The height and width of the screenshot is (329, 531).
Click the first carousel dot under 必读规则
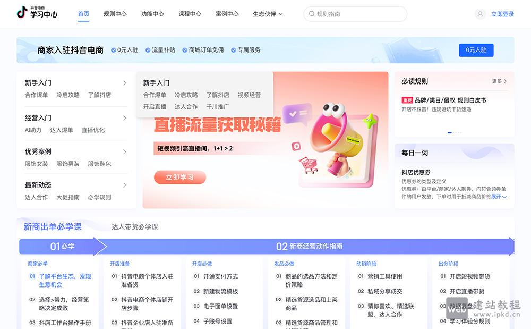pos(449,132)
